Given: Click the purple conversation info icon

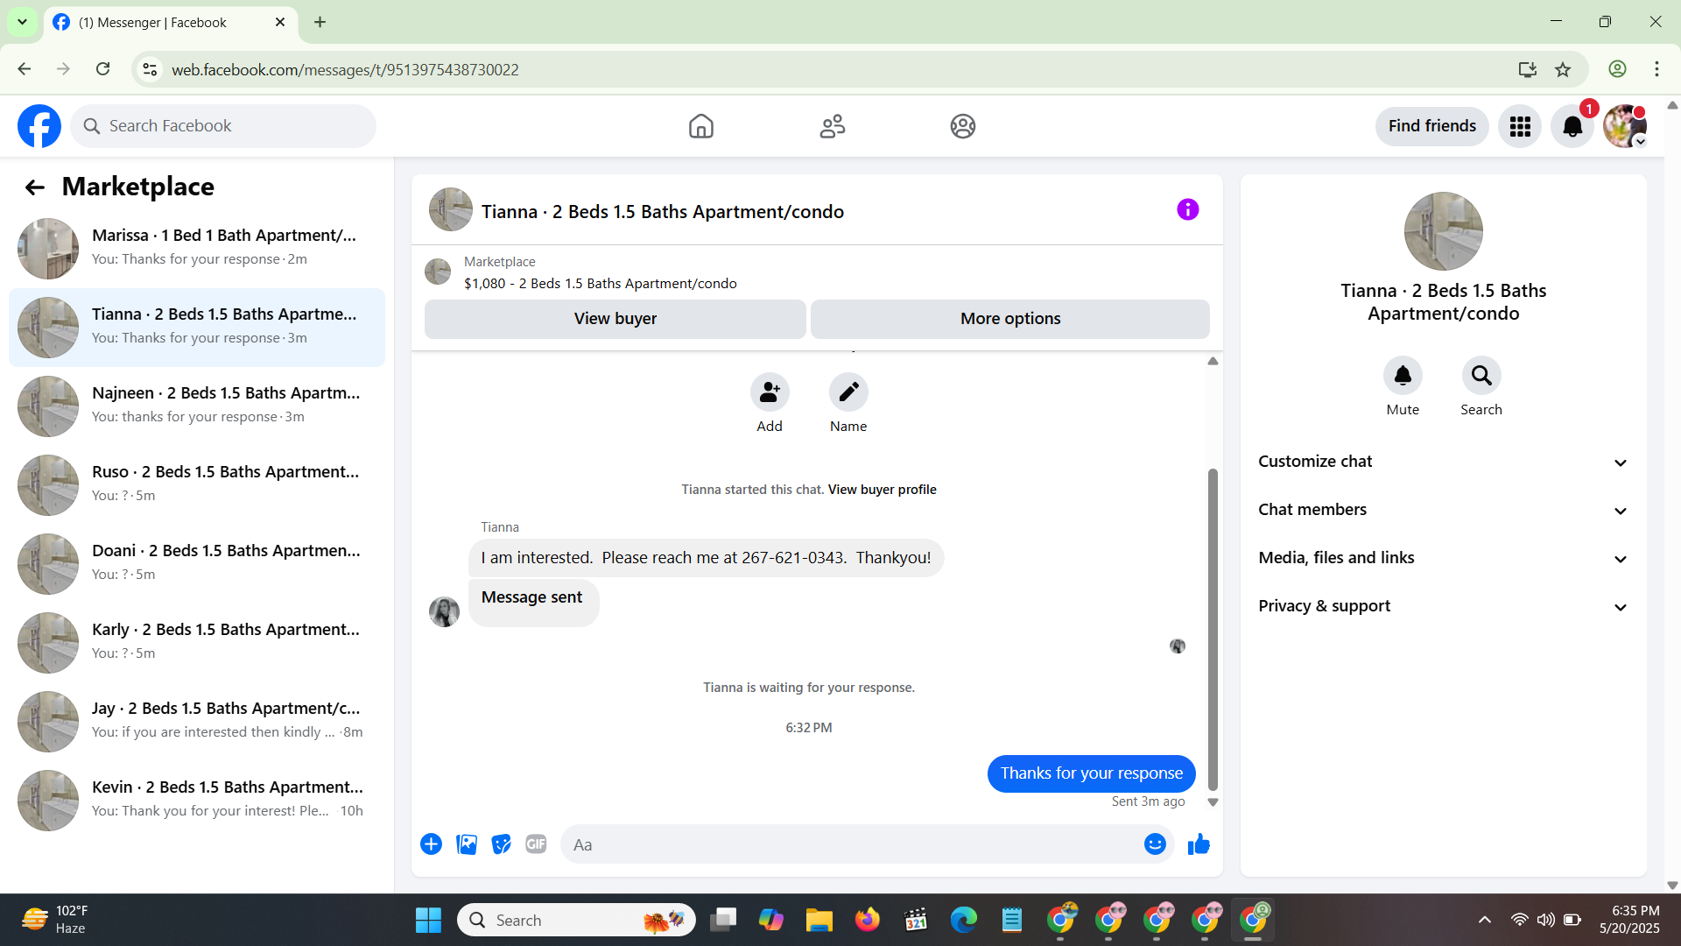Looking at the screenshot, I should (x=1187, y=210).
